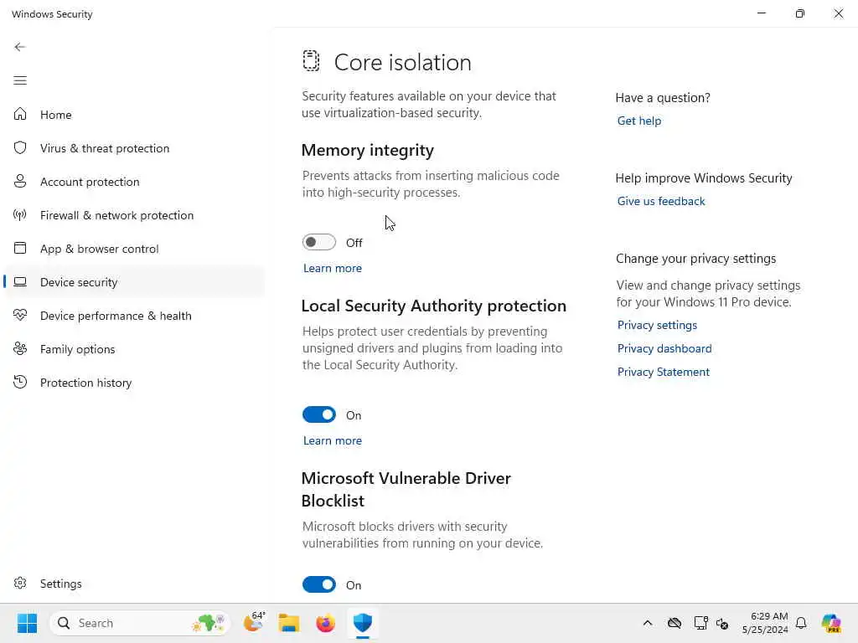Click Protection history clock icon
Screen dimensions: 858x643
coord(20,383)
